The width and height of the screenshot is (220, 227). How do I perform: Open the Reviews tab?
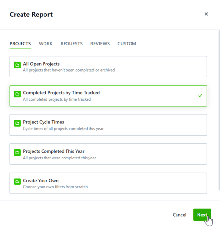pyautogui.click(x=100, y=44)
